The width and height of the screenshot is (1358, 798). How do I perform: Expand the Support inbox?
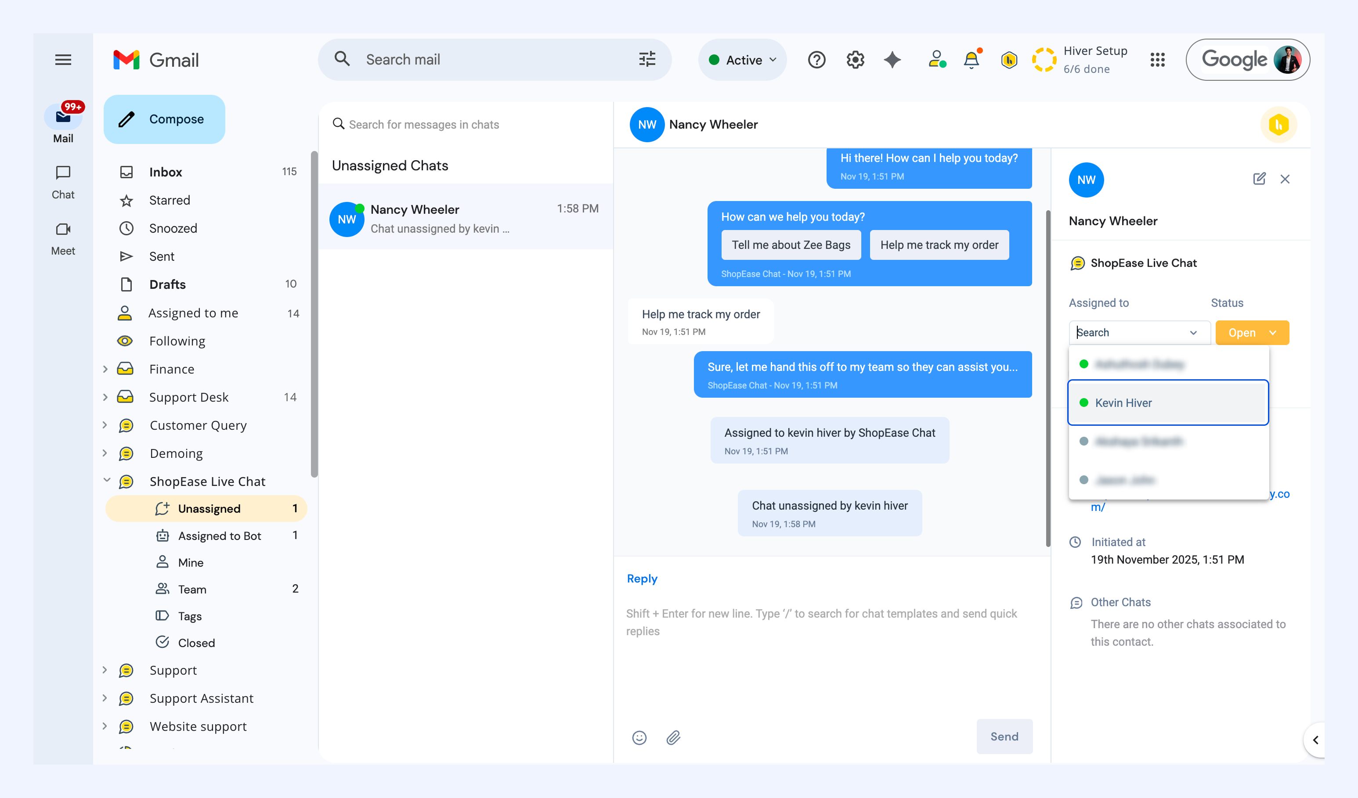[105, 670]
